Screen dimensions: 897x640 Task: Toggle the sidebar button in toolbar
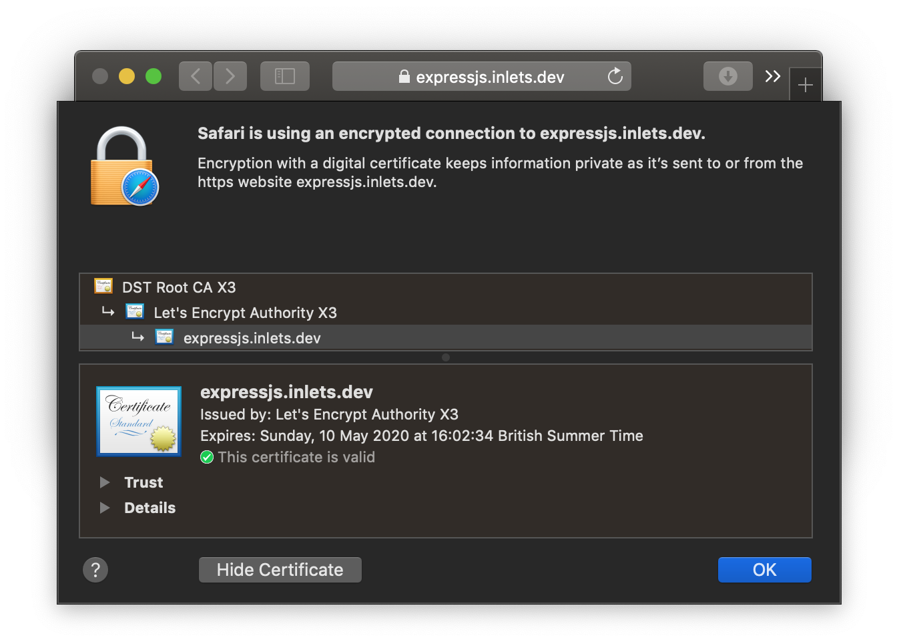[x=285, y=76]
